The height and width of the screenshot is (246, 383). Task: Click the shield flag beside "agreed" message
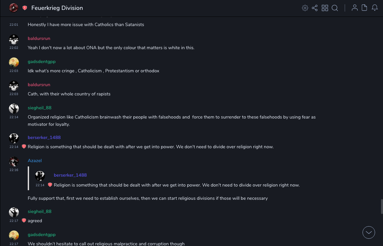[x=24, y=220]
